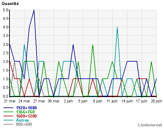Click the 3.5 y-axis value
Viewport: 164px width, 128px height.
5,36
